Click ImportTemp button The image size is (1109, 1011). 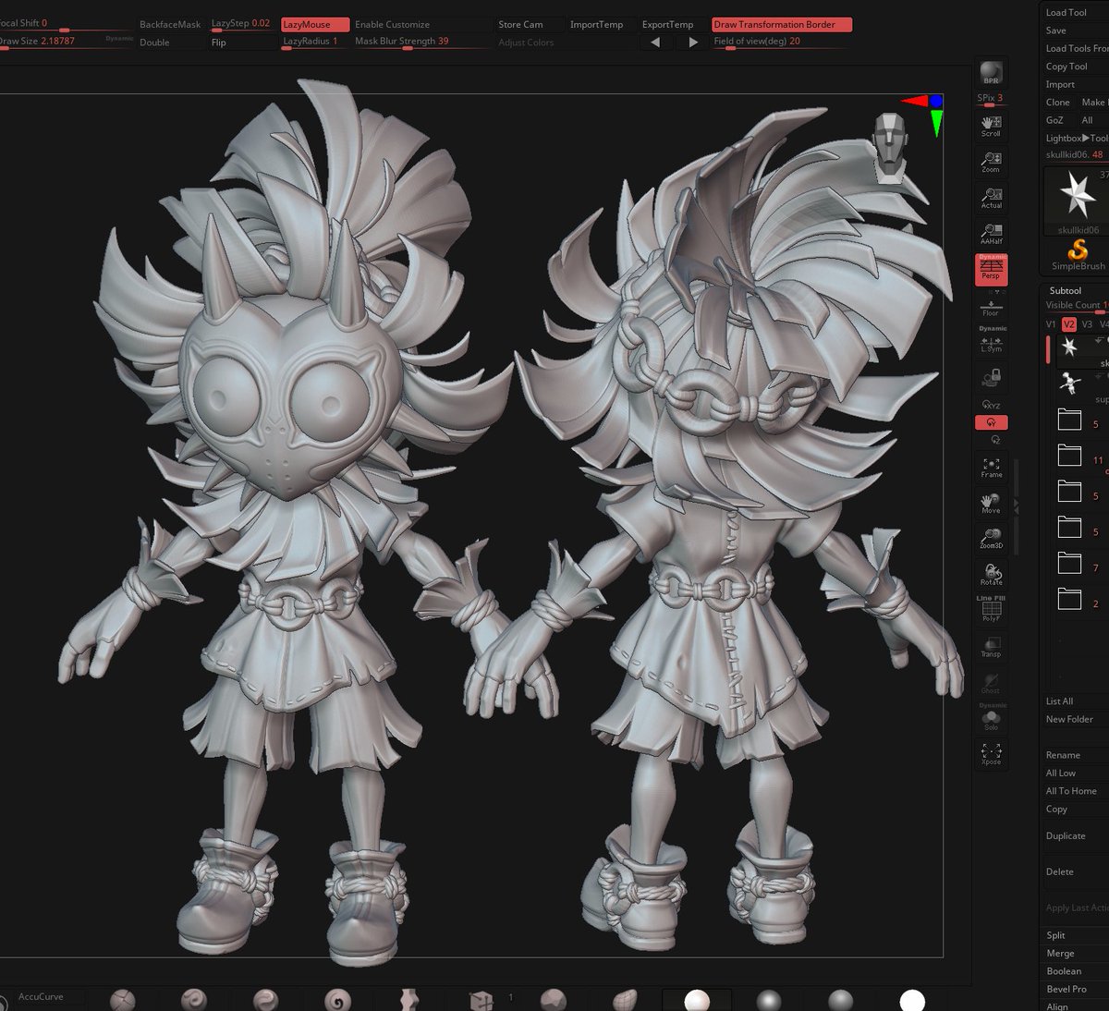point(596,25)
